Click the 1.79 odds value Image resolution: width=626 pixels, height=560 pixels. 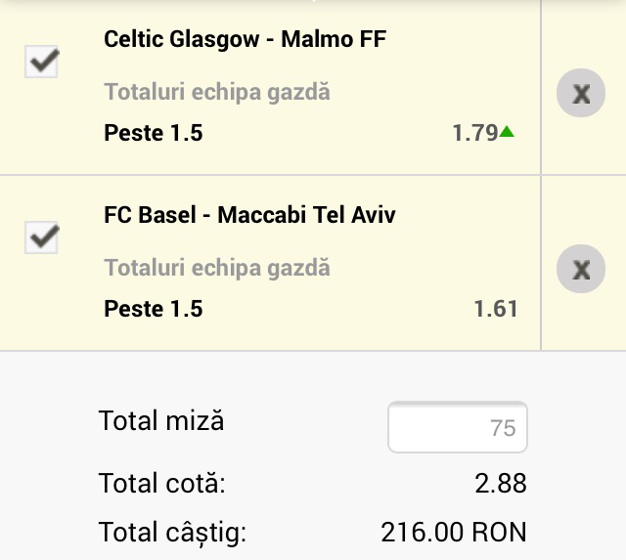coord(475,134)
